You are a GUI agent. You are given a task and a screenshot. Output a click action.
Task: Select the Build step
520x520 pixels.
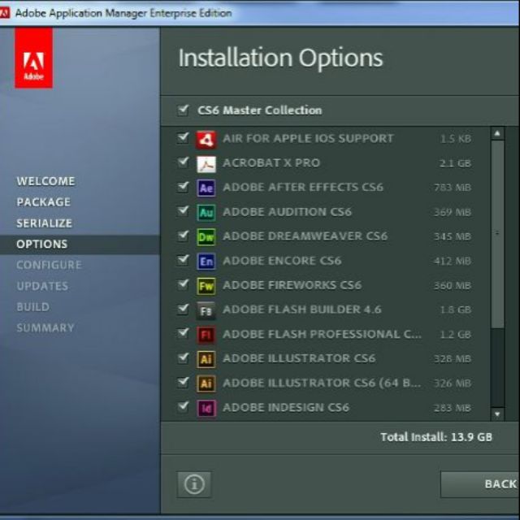[x=32, y=307]
